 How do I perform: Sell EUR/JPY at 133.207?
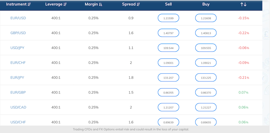(x=168, y=78)
